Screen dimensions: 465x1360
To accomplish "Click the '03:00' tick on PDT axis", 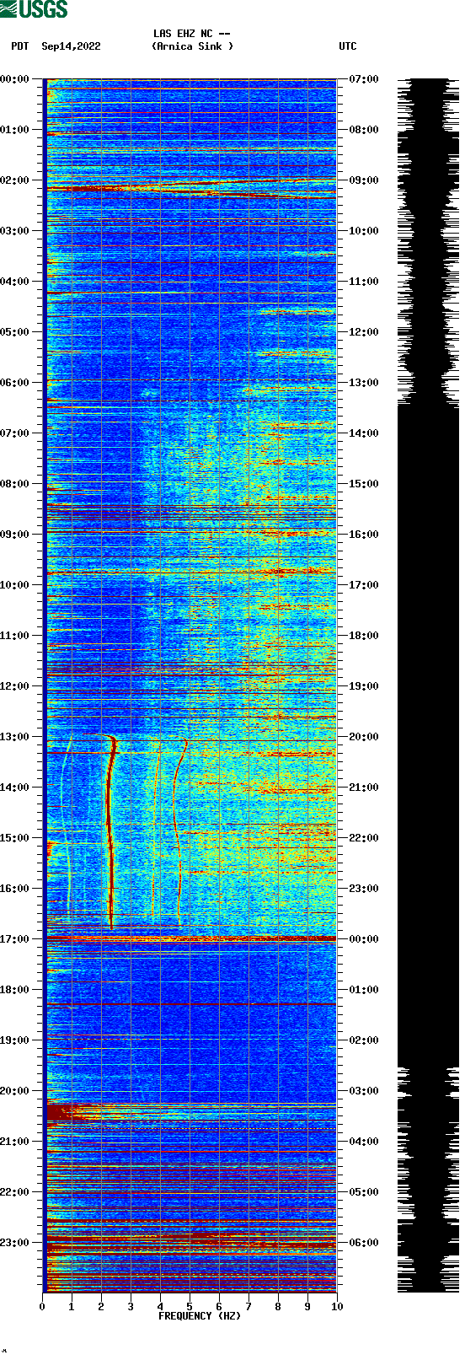I will coord(15,231).
